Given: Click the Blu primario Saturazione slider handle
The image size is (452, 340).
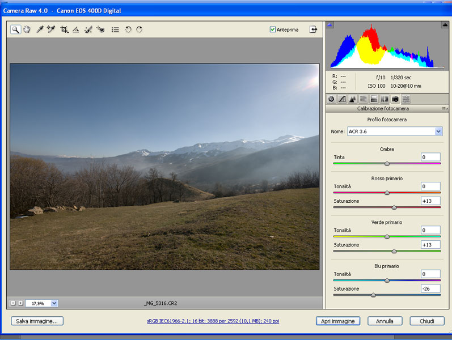Looking at the screenshot, I should coord(373,295).
